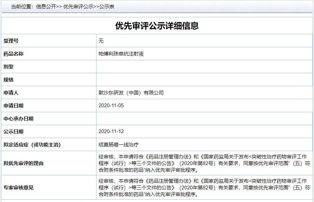Click the paragraph in 拟优先审评的理由 row
The height and width of the screenshot is (202, 314).
(204, 163)
